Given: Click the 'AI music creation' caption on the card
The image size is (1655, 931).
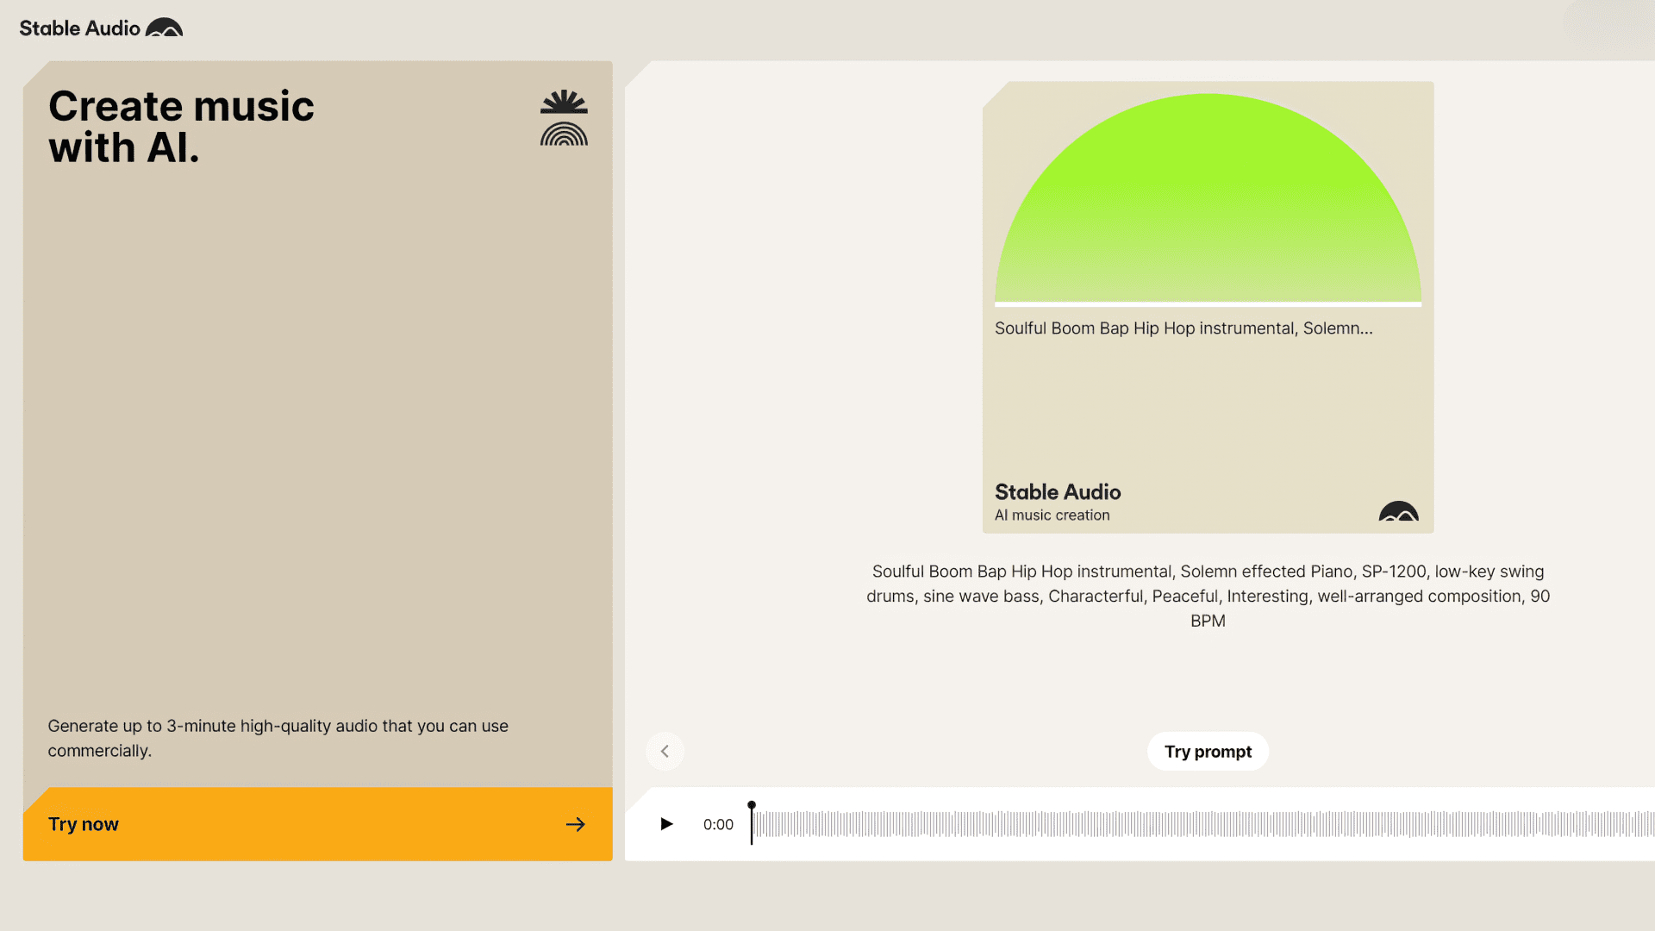Looking at the screenshot, I should (x=1052, y=515).
